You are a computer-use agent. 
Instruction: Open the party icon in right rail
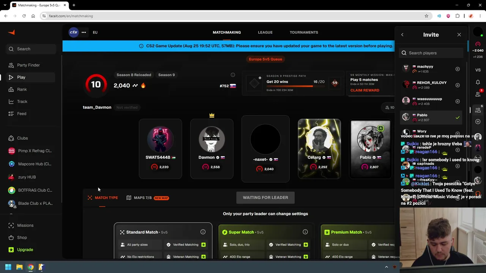[478, 110]
